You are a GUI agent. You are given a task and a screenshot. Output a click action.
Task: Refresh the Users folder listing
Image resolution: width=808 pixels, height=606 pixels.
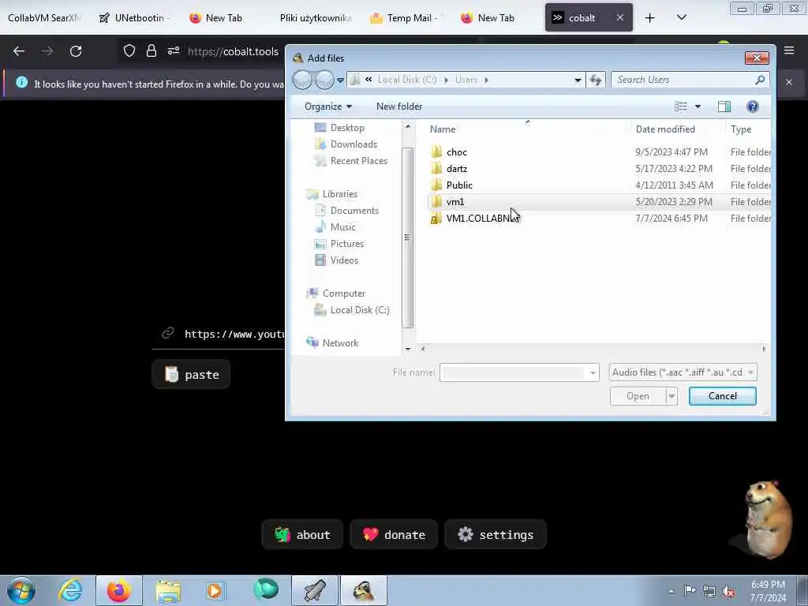pyautogui.click(x=596, y=80)
